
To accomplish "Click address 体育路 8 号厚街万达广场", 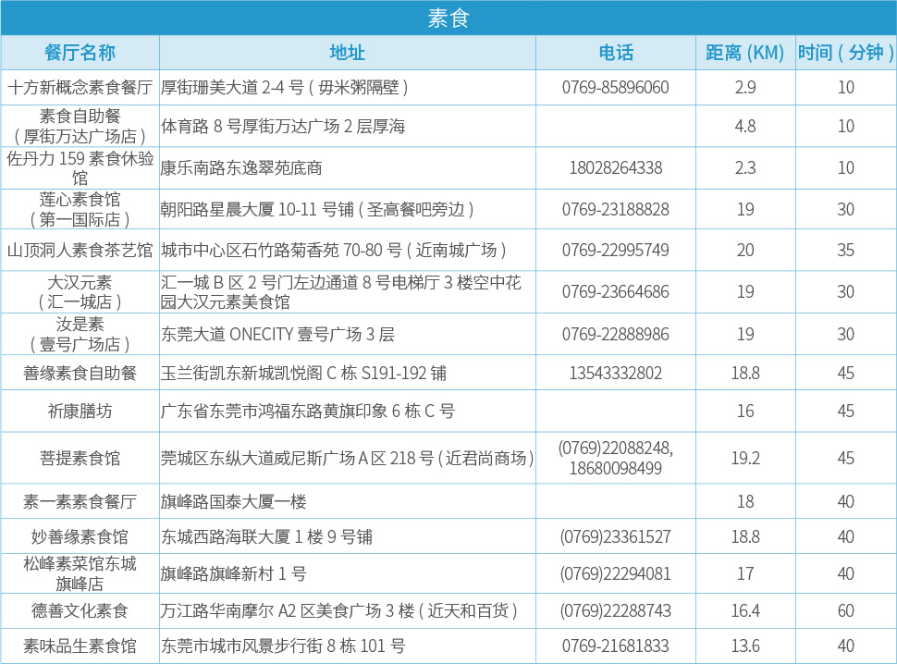I will click(251, 126).
